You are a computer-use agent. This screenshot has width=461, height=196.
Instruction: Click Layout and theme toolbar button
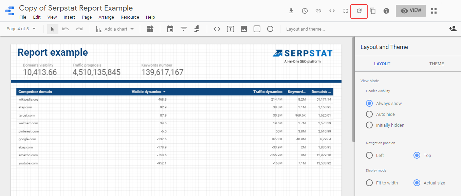pos(306,29)
